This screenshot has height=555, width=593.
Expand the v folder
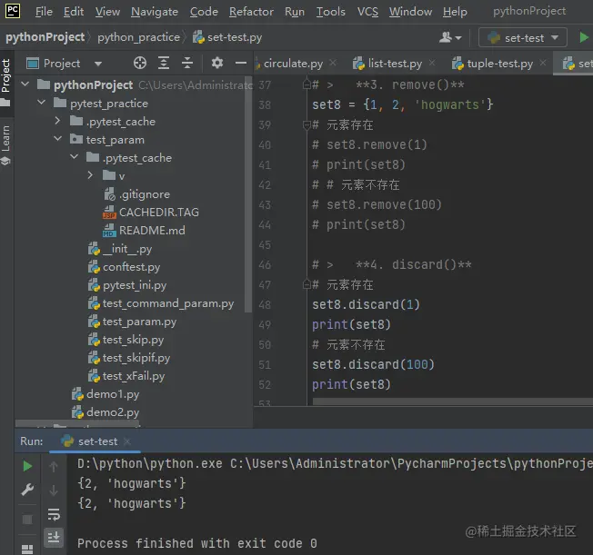click(90, 175)
